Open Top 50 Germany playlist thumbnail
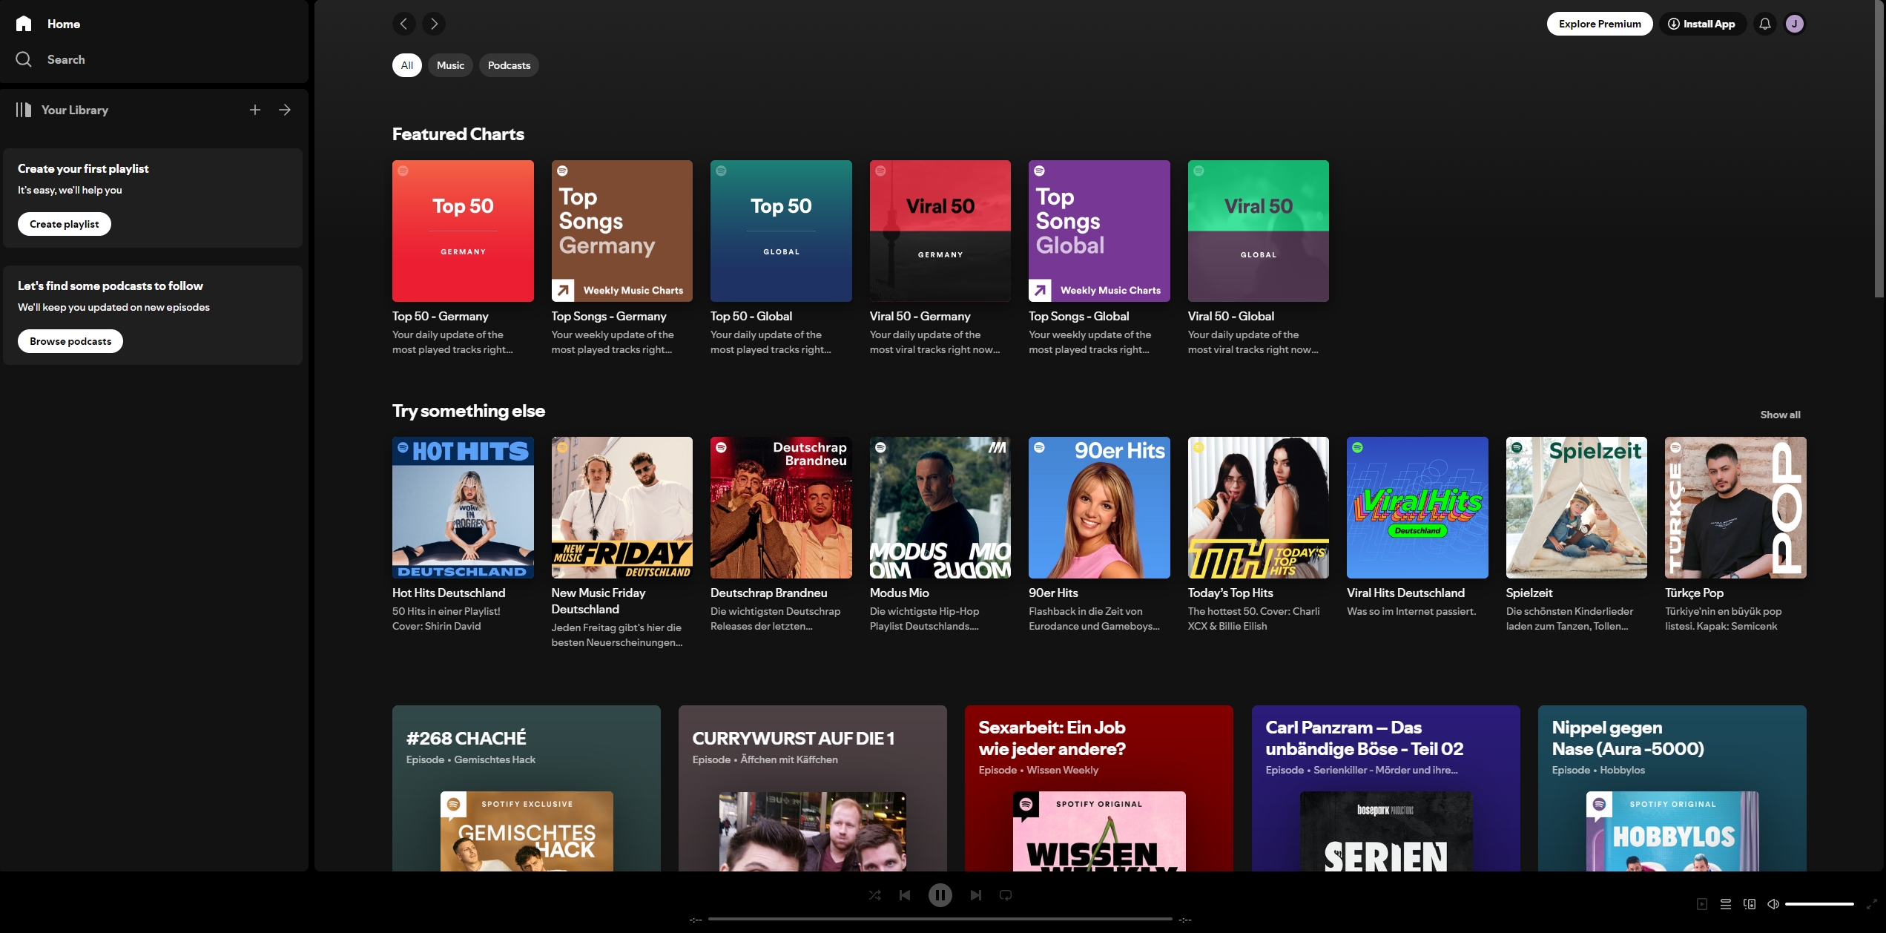Screen dimensions: 1886x933 (463, 231)
